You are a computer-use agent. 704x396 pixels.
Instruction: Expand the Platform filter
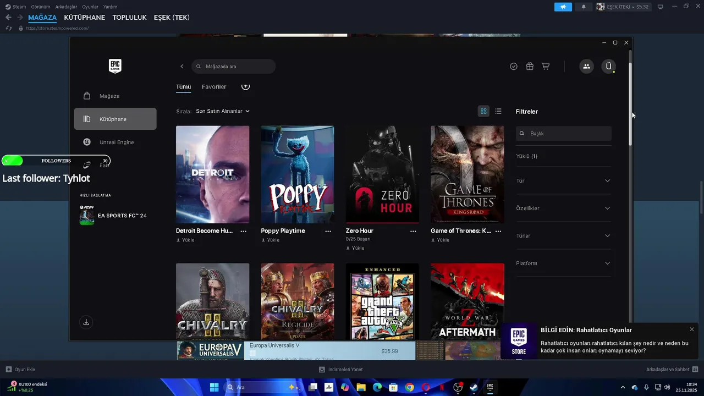point(564,263)
